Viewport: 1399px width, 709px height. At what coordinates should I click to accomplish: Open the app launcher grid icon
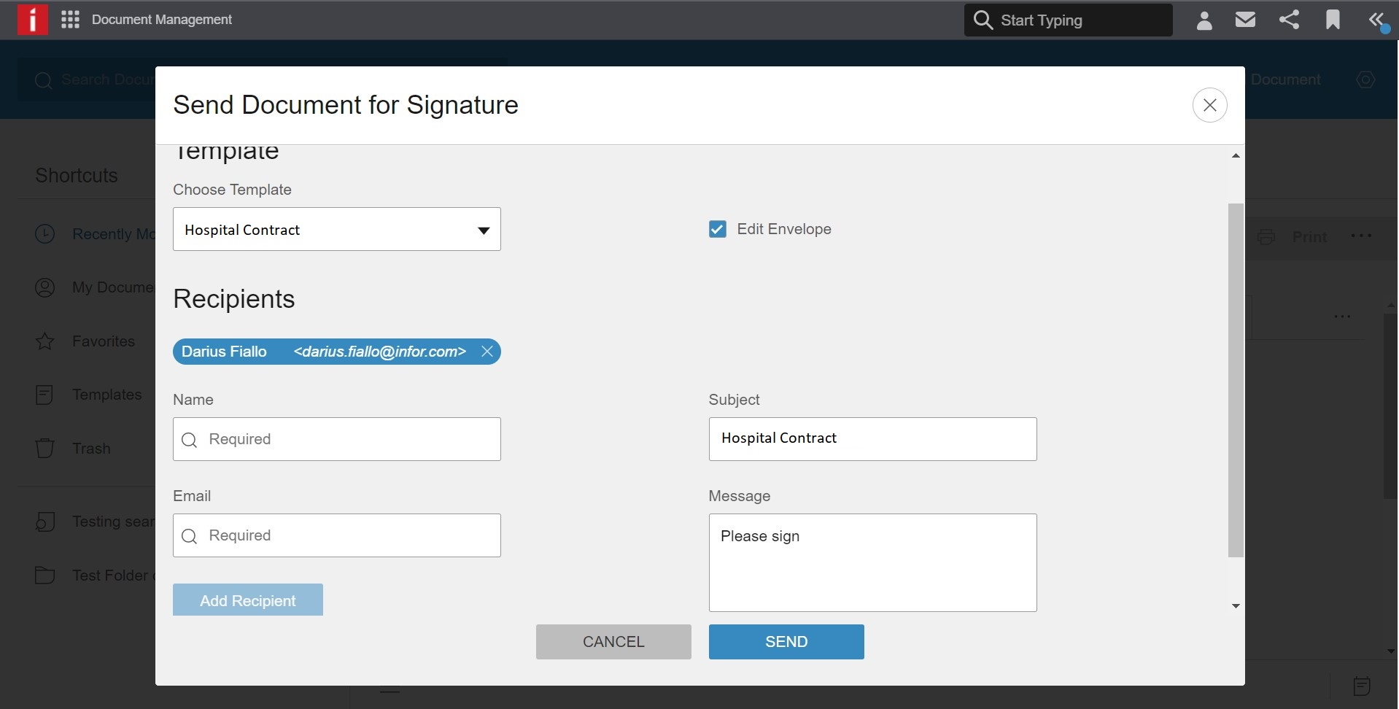(70, 20)
